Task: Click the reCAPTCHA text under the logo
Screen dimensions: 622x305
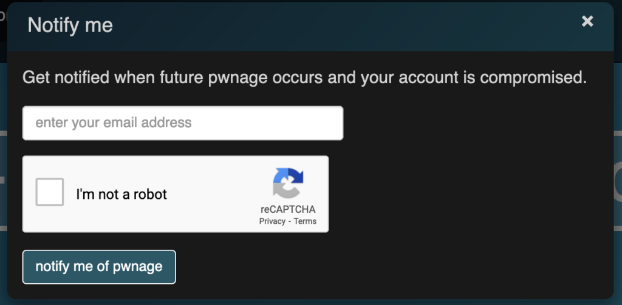Action: (x=288, y=209)
